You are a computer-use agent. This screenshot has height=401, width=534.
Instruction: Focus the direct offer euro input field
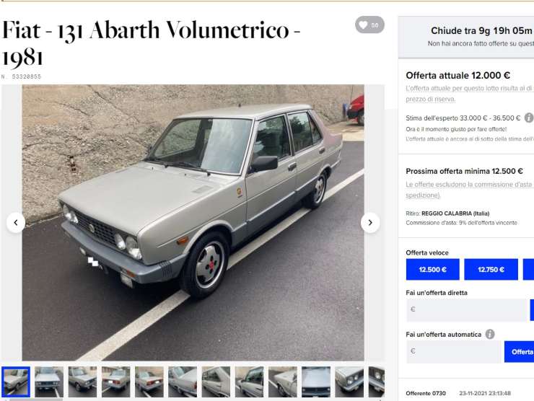coord(466,310)
